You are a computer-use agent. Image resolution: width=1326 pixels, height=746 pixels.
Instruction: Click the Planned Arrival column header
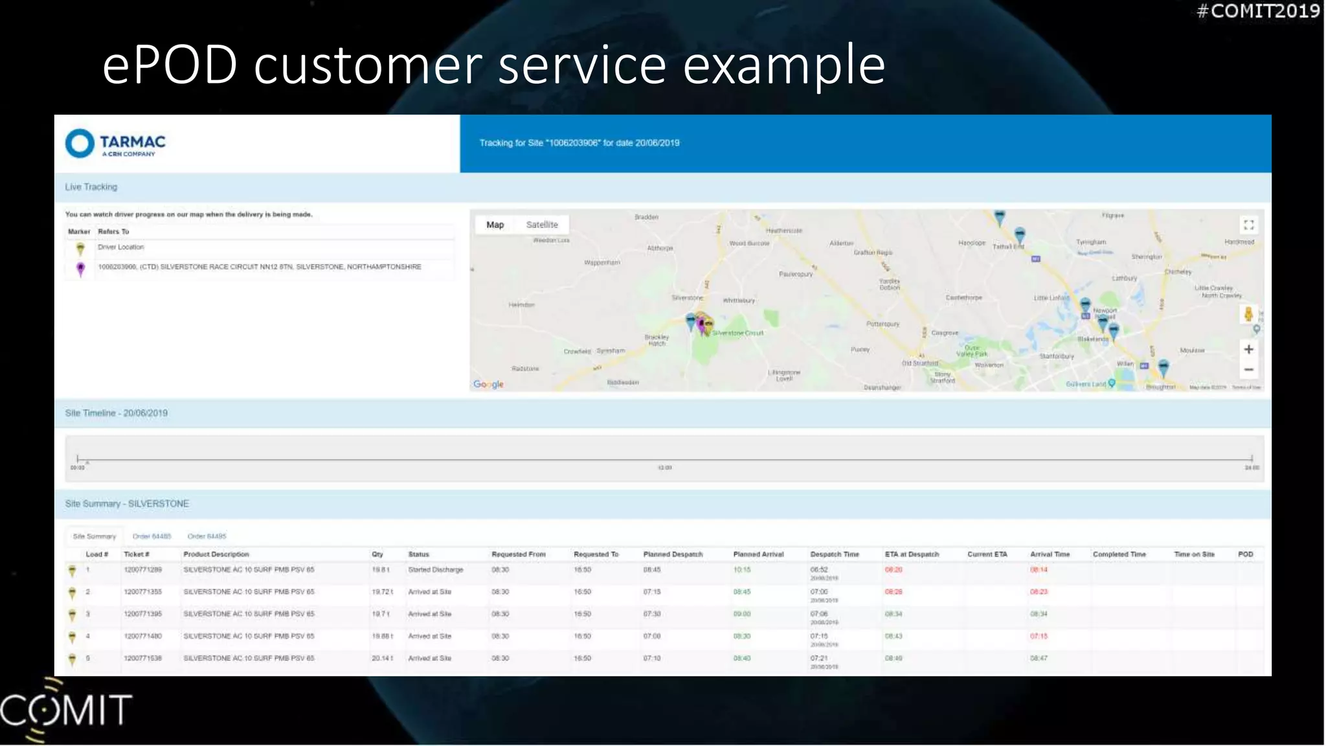[x=758, y=554]
